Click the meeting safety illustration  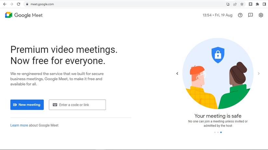[218, 73]
